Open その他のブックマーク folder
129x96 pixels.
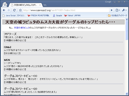coord(117,16)
